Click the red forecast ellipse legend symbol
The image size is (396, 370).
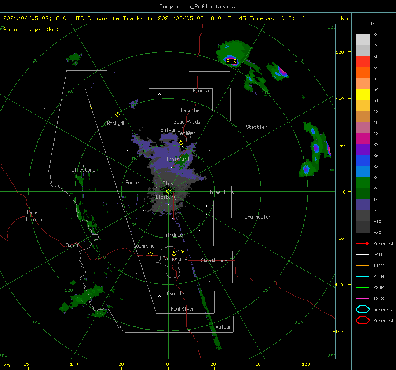pos(363,320)
